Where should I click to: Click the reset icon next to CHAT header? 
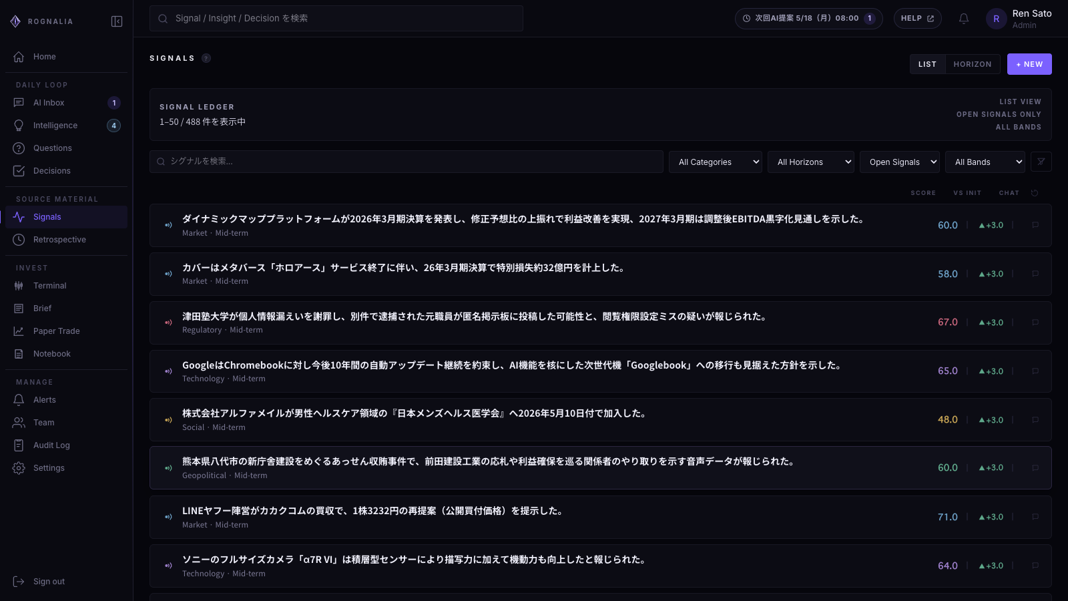[x=1035, y=193]
